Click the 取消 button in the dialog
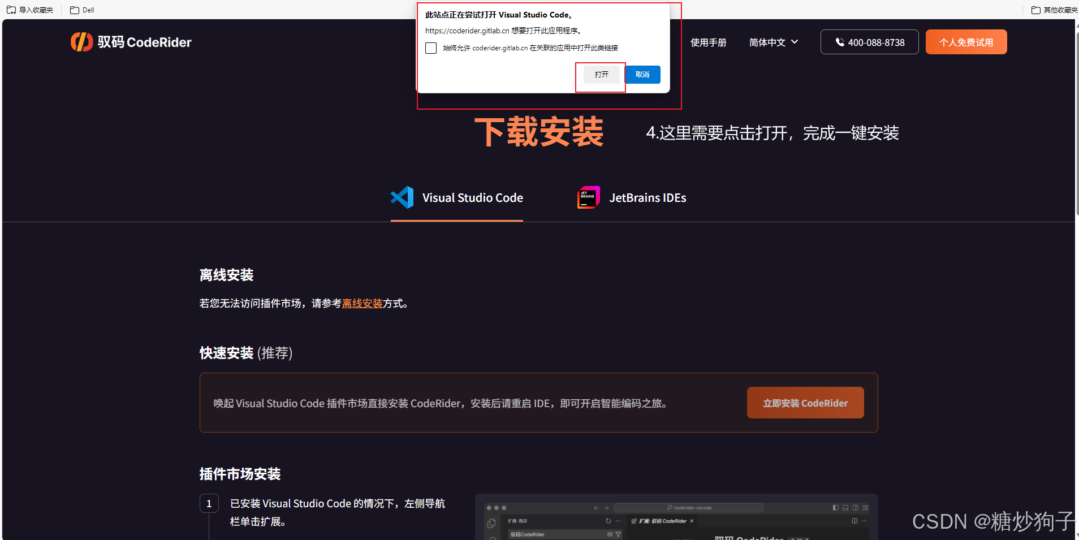 642,74
